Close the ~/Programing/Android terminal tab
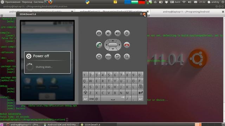Viewport: 225px width, 126px height. pyautogui.click(x=223, y=12)
